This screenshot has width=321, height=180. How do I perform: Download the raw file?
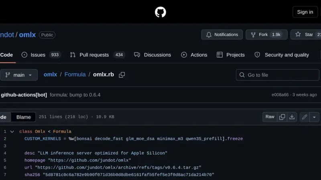292,117
